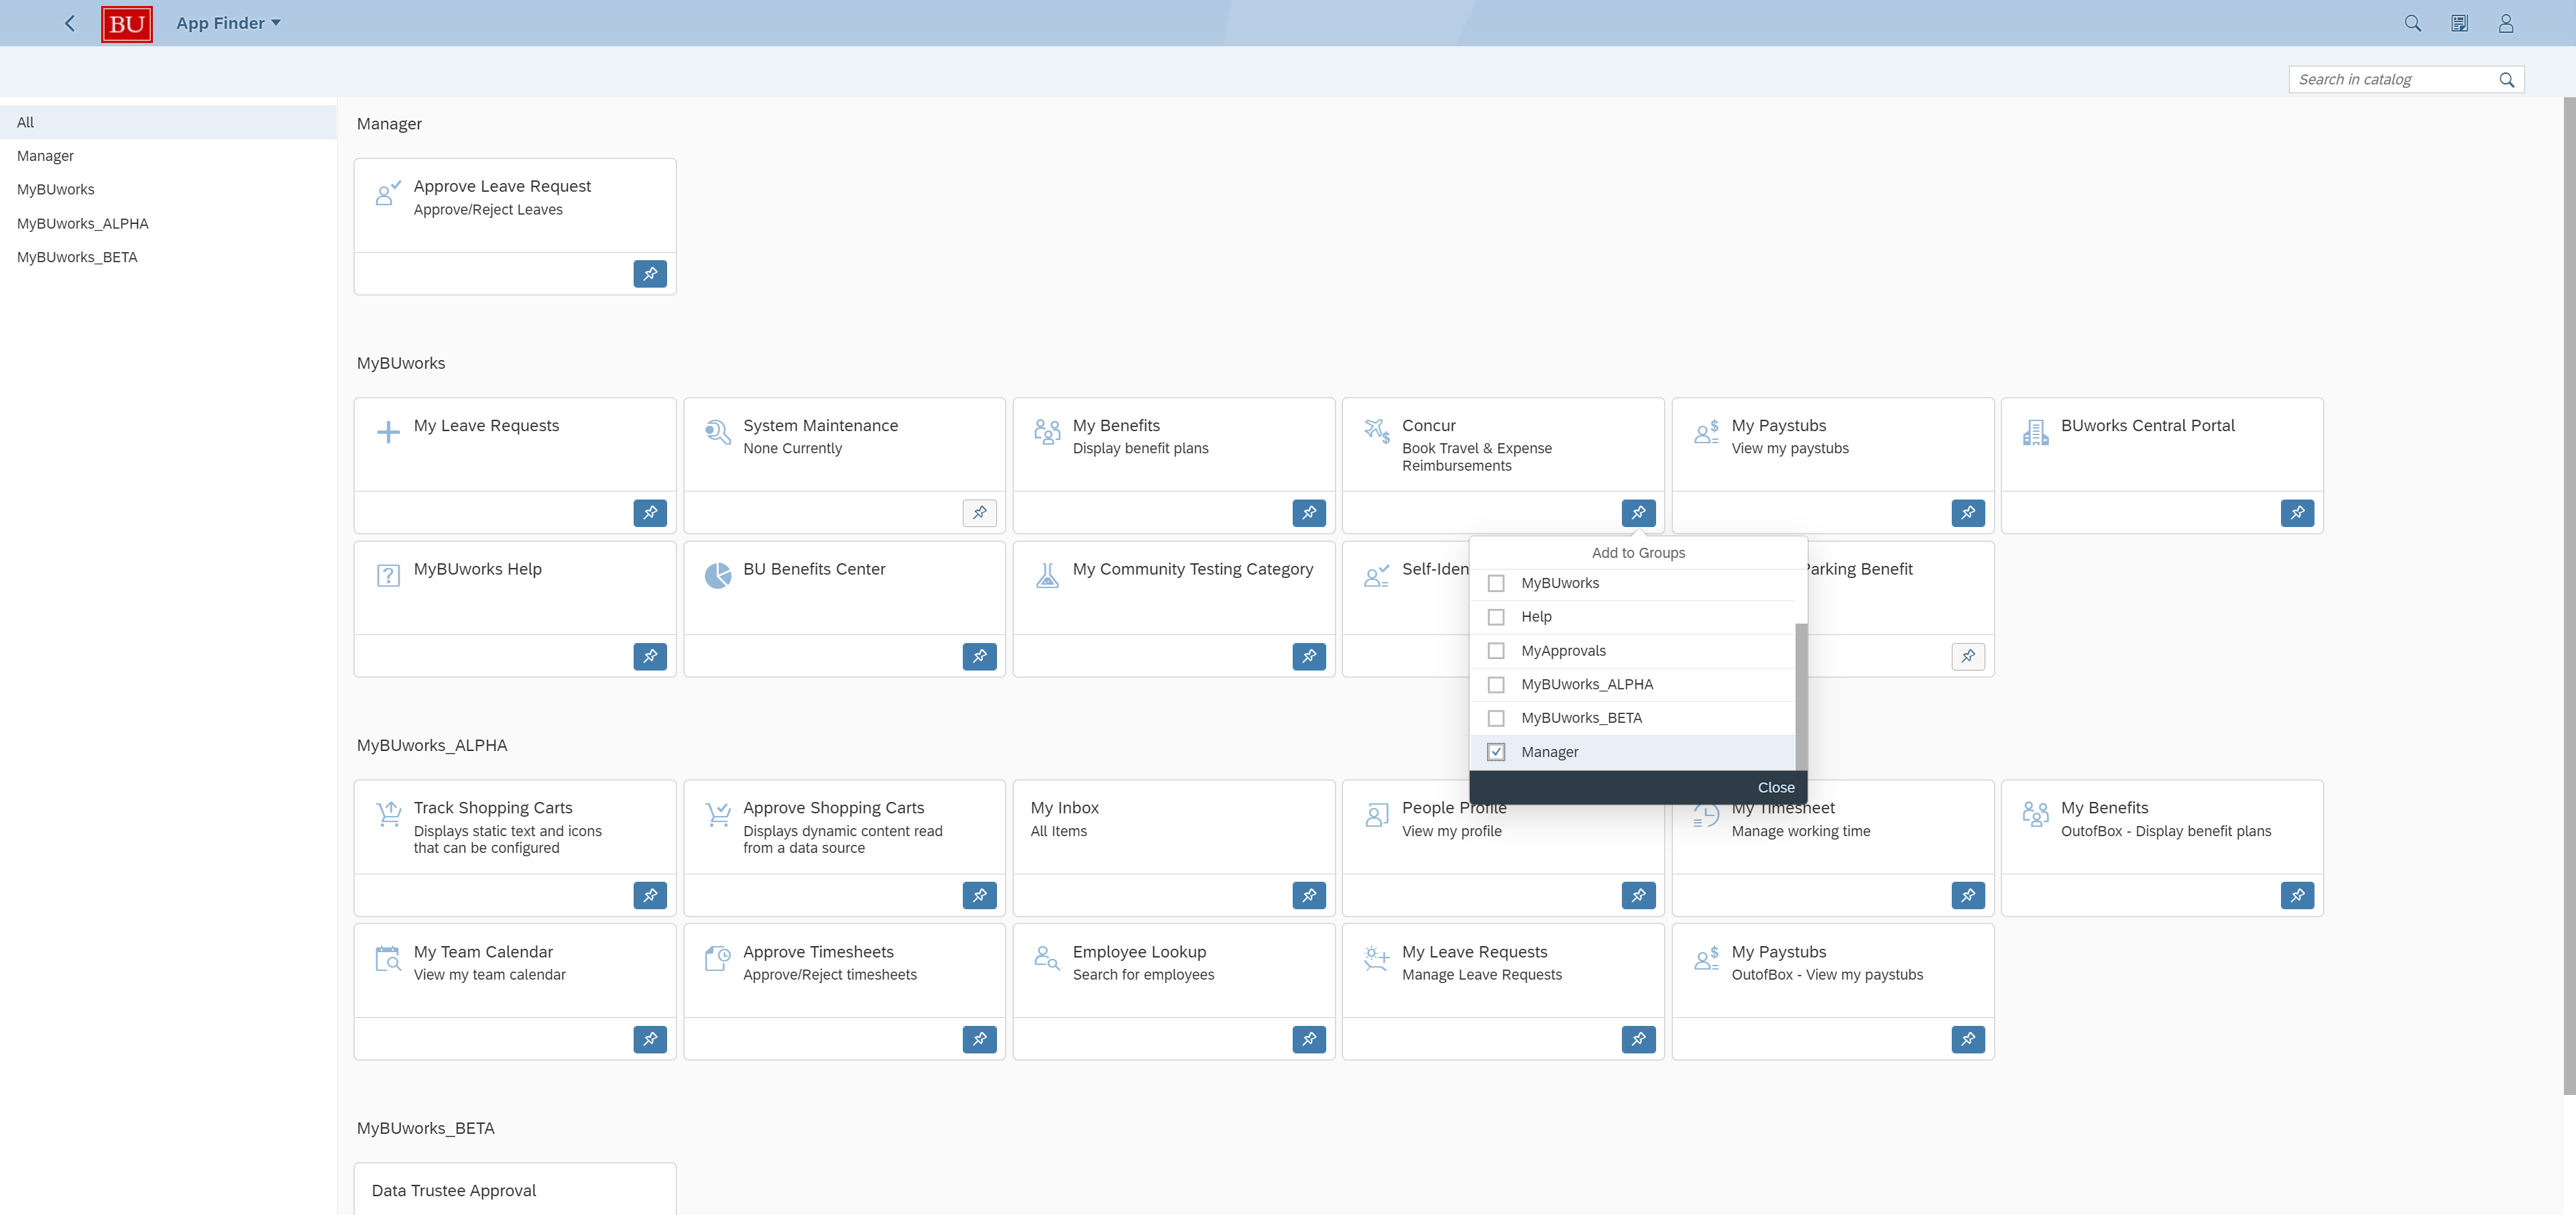
Task: Pin the My Benefits Display benefit plans tile
Action: [1309, 513]
